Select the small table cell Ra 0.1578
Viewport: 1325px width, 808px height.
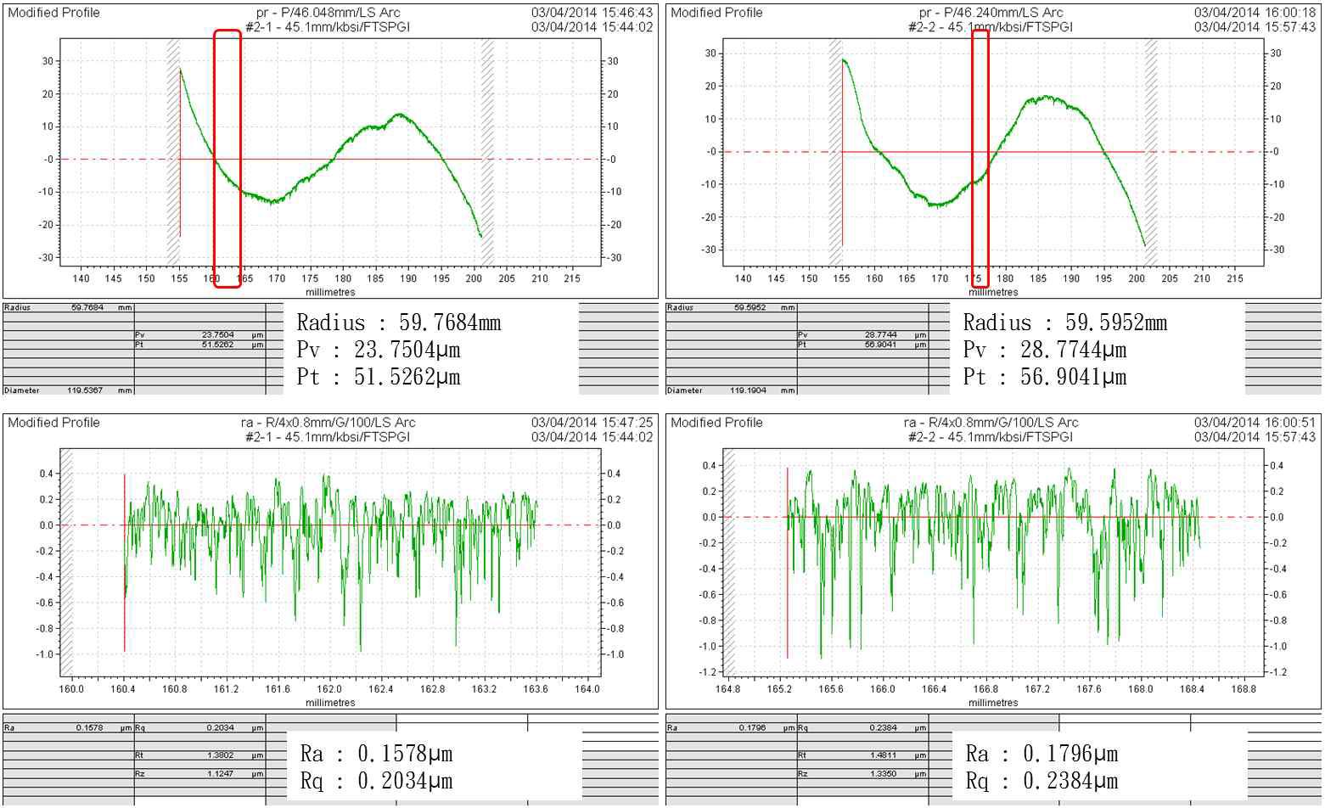pyautogui.click(x=69, y=727)
